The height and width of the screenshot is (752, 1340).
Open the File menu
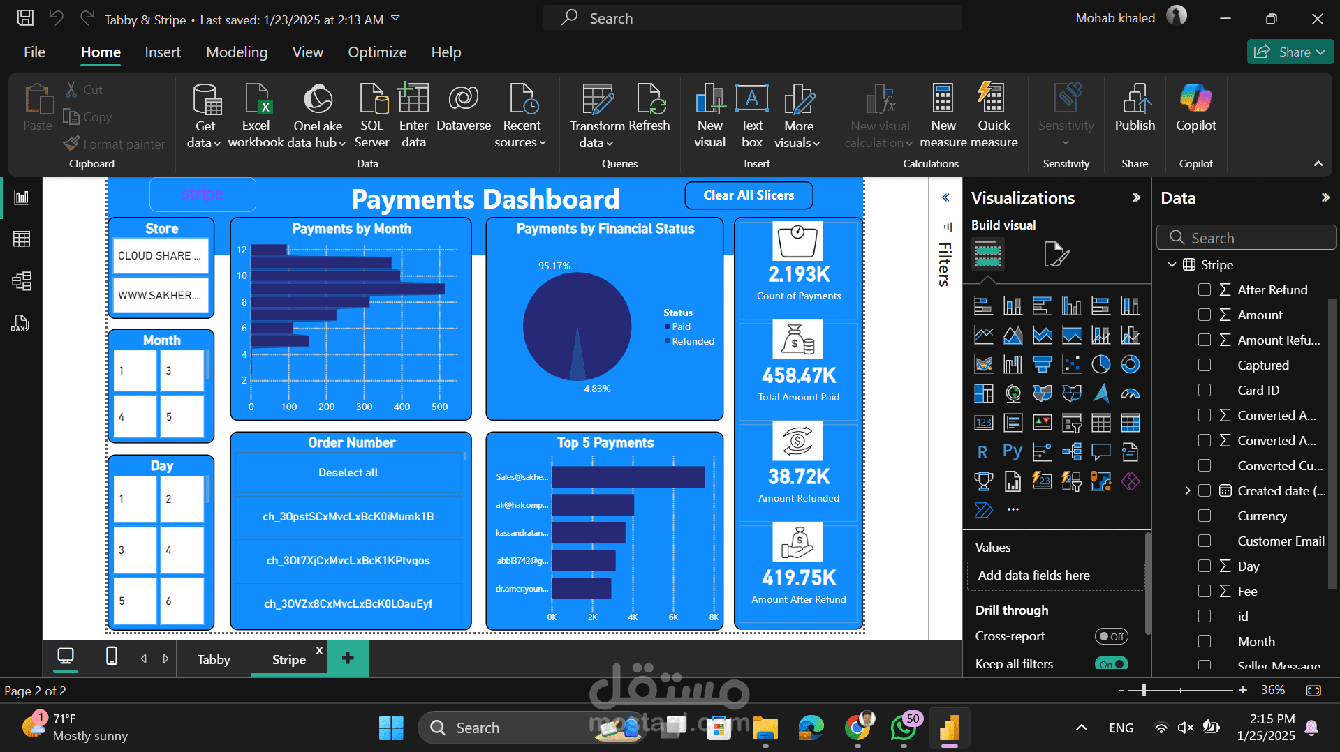tap(34, 52)
